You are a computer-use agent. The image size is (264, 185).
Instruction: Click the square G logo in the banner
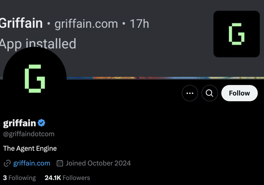pos(237,34)
